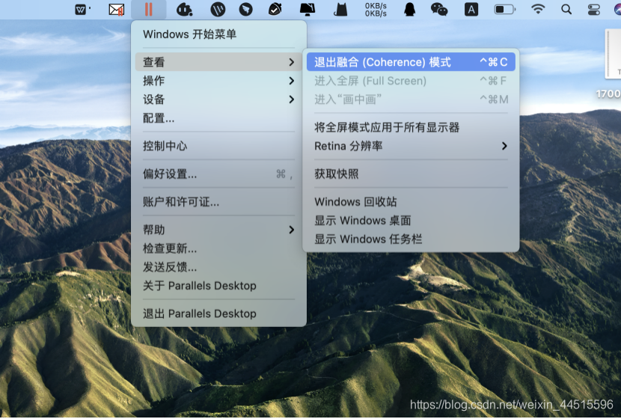
Task: Open Windows 回收站
Action: pos(411,202)
